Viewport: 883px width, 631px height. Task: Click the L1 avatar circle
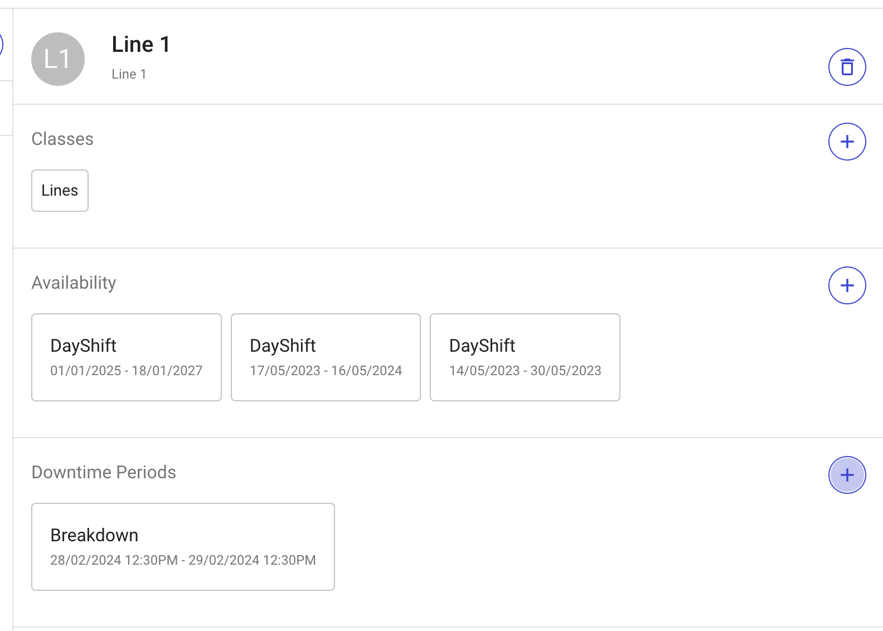click(x=58, y=59)
